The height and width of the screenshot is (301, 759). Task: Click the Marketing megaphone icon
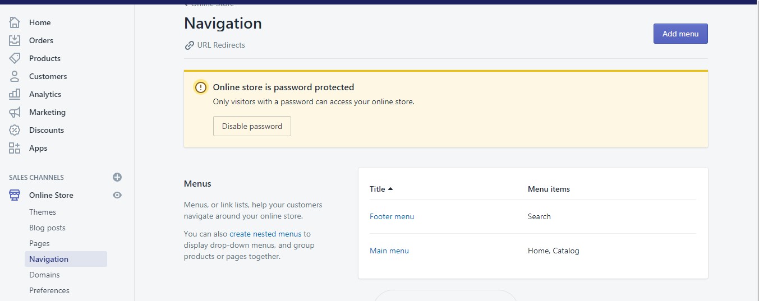click(x=15, y=112)
